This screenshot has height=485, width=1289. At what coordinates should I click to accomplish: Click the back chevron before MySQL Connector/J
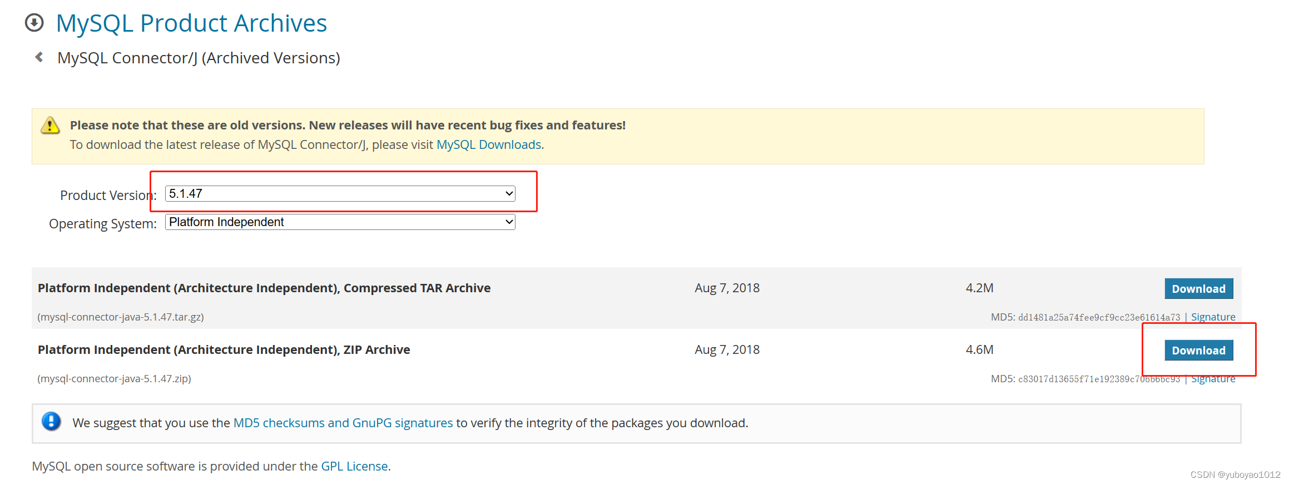pos(39,57)
